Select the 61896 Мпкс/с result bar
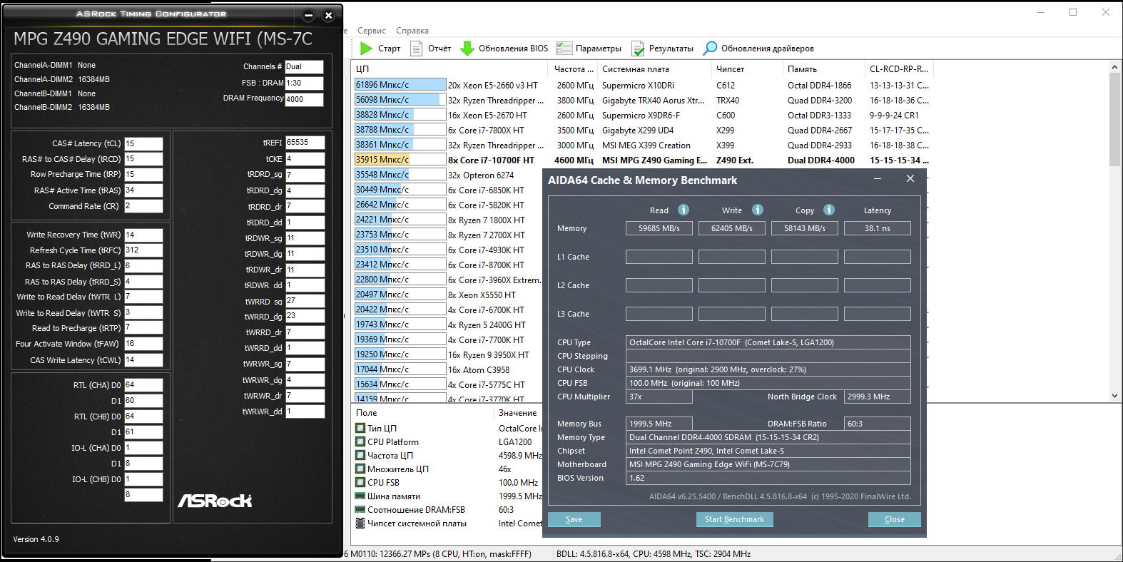The height and width of the screenshot is (562, 1123). [400, 85]
